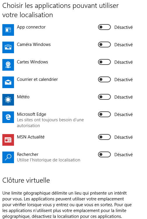This screenshot has width=147, height=219.
Task: Turn on Cartes Windows location toggle
Action: (x=104, y=62)
